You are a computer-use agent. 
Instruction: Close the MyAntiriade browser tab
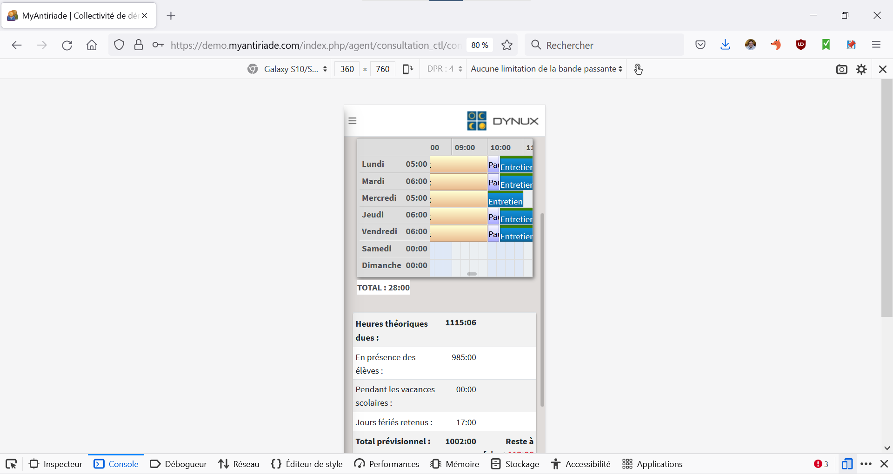tap(145, 15)
